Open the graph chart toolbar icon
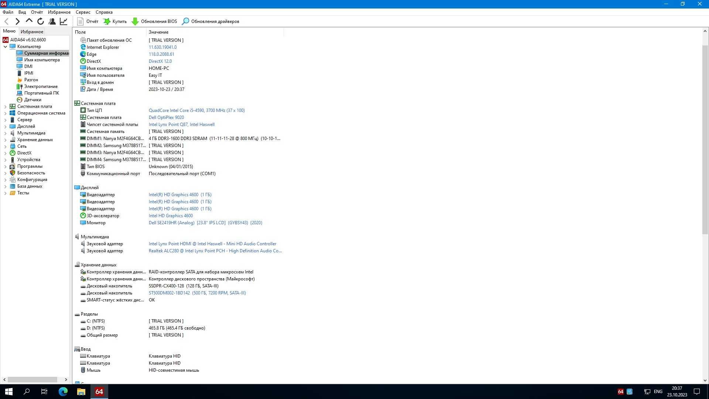The height and width of the screenshot is (399, 709). point(64,21)
